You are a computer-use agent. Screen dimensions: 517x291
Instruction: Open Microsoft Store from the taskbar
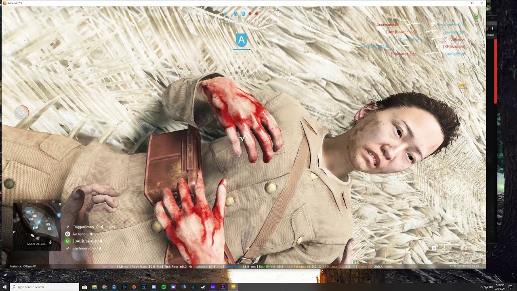tap(84, 287)
